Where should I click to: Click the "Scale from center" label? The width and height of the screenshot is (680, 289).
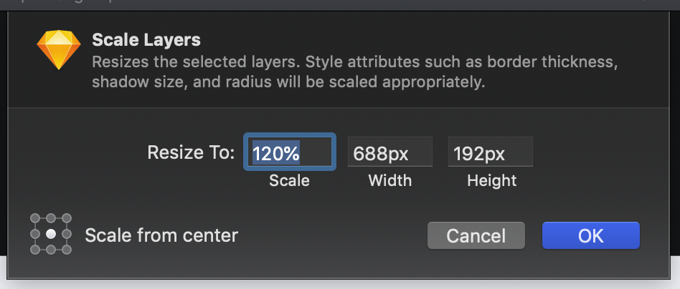pyautogui.click(x=161, y=235)
